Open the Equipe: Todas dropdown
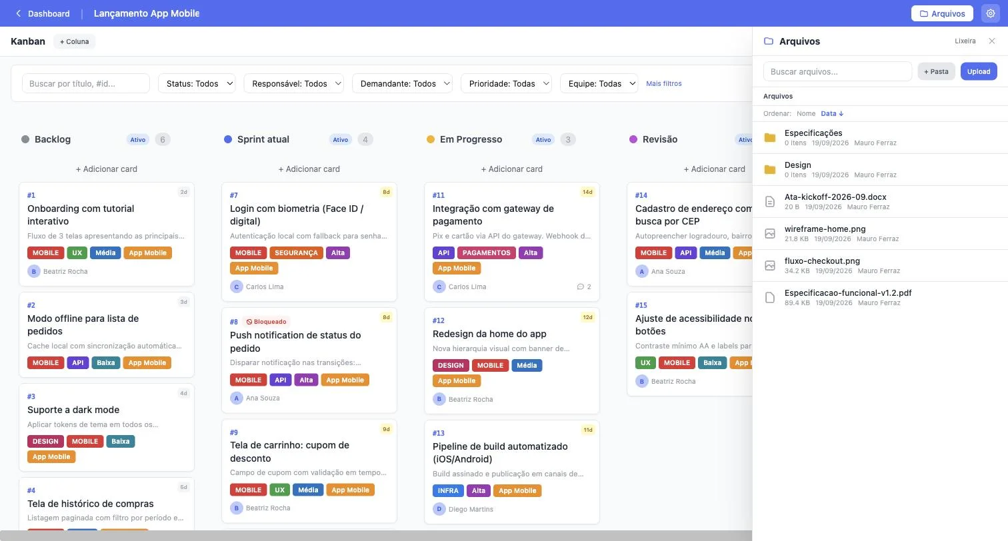 pos(599,83)
